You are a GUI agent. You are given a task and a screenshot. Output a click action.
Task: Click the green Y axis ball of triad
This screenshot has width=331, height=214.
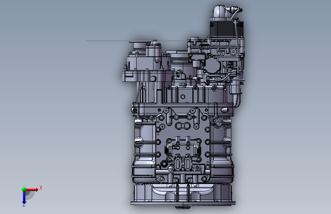24,189
